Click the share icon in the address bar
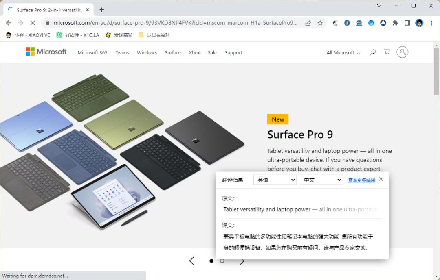The image size is (440, 280). pyautogui.click(x=308, y=23)
